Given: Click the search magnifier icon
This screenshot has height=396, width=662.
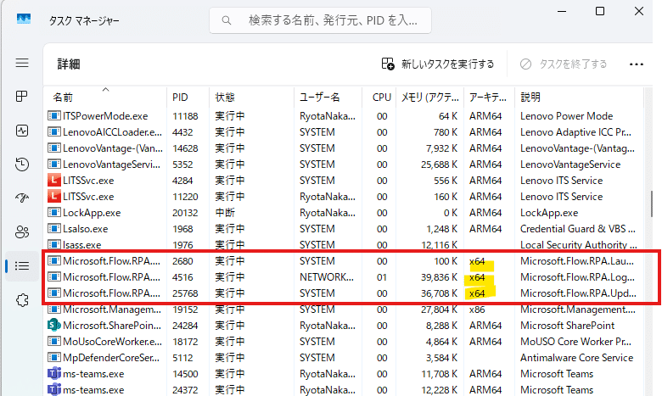Looking at the screenshot, I should pos(227,20).
